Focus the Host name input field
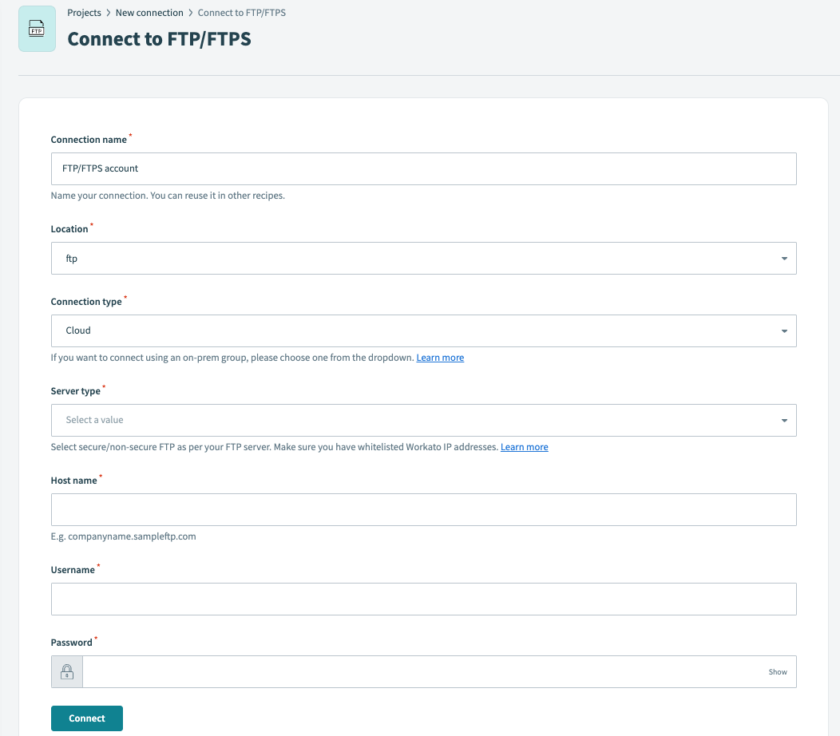 pyautogui.click(x=423, y=509)
